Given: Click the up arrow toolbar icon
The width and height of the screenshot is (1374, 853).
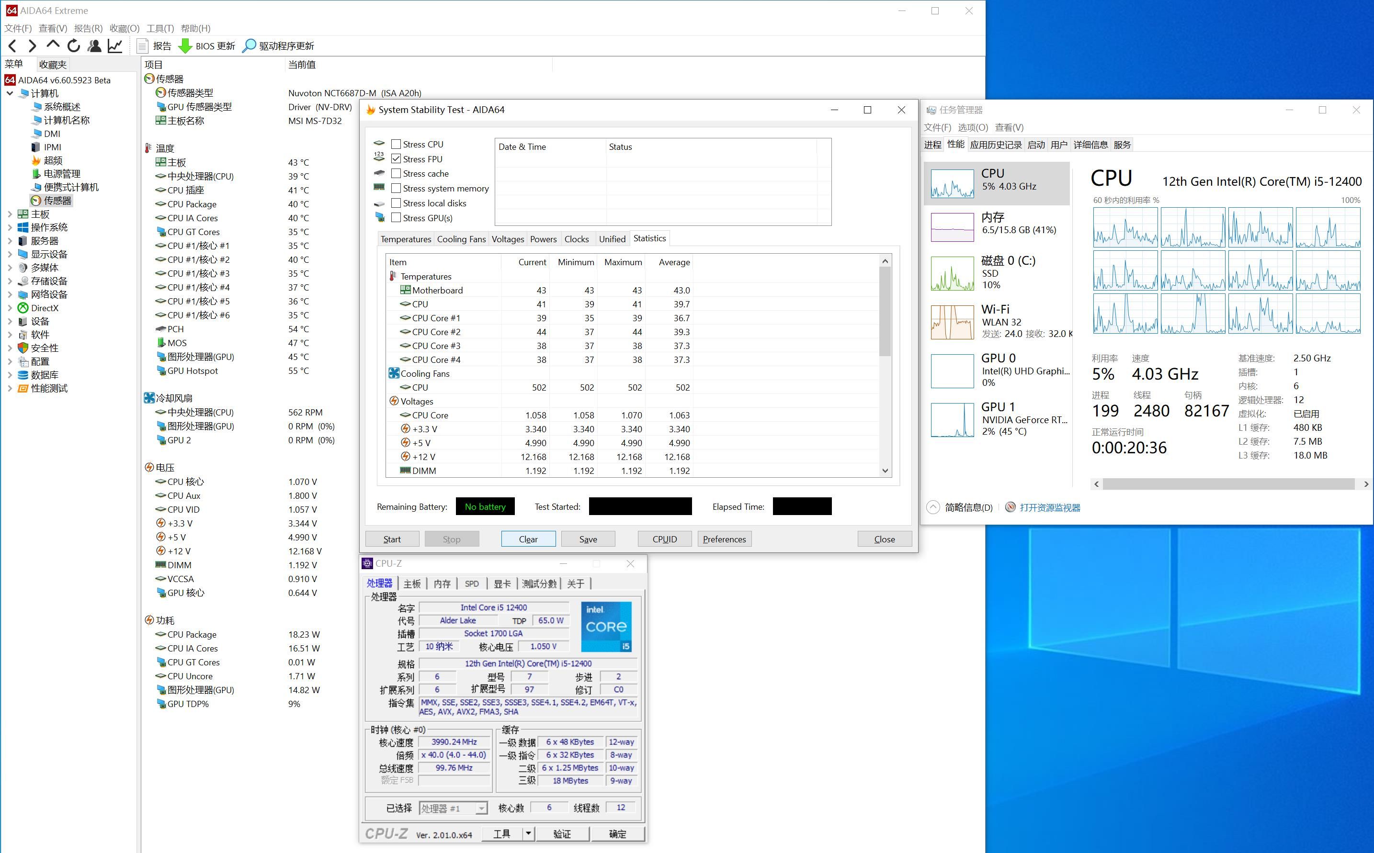Looking at the screenshot, I should pyautogui.click(x=53, y=45).
